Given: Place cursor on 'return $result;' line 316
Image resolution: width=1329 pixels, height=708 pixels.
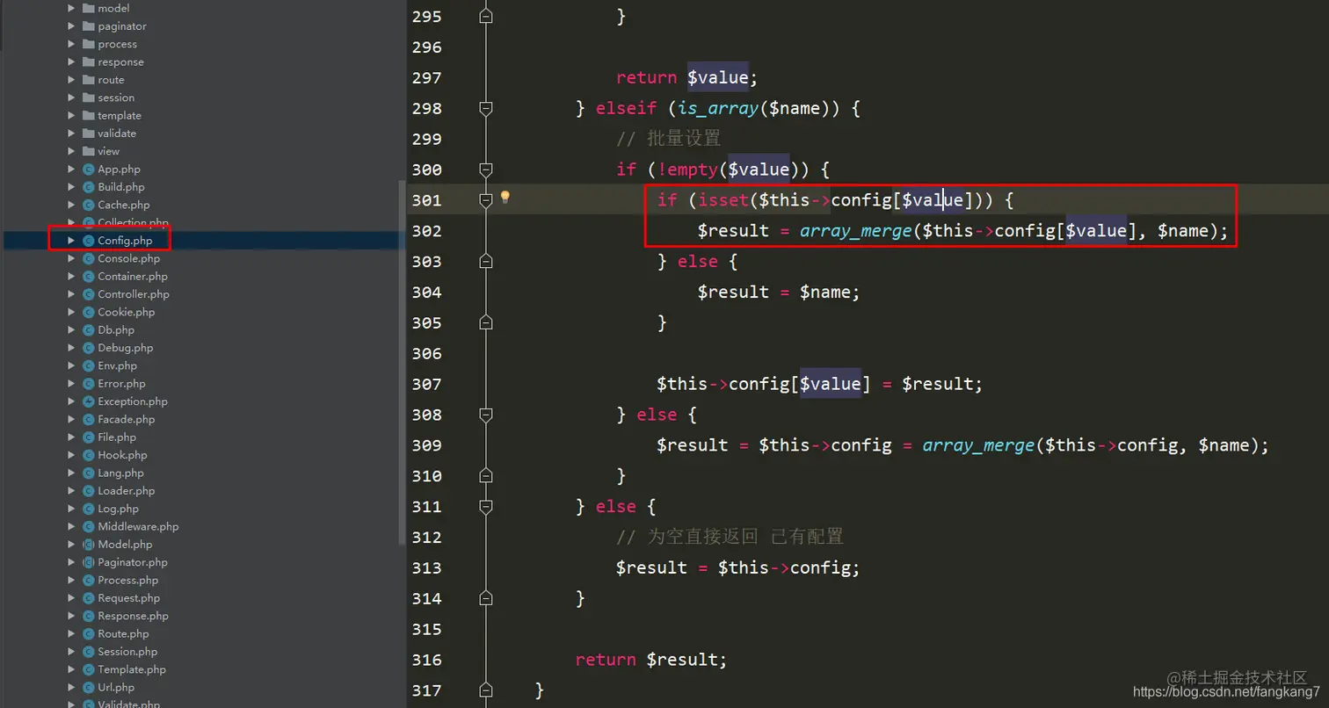Looking at the screenshot, I should coord(651,660).
